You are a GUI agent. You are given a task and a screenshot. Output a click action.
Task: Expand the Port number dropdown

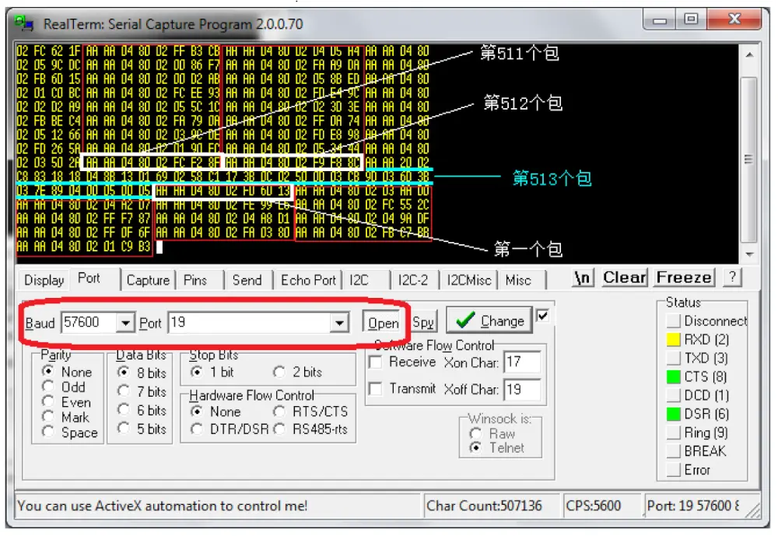click(x=339, y=323)
